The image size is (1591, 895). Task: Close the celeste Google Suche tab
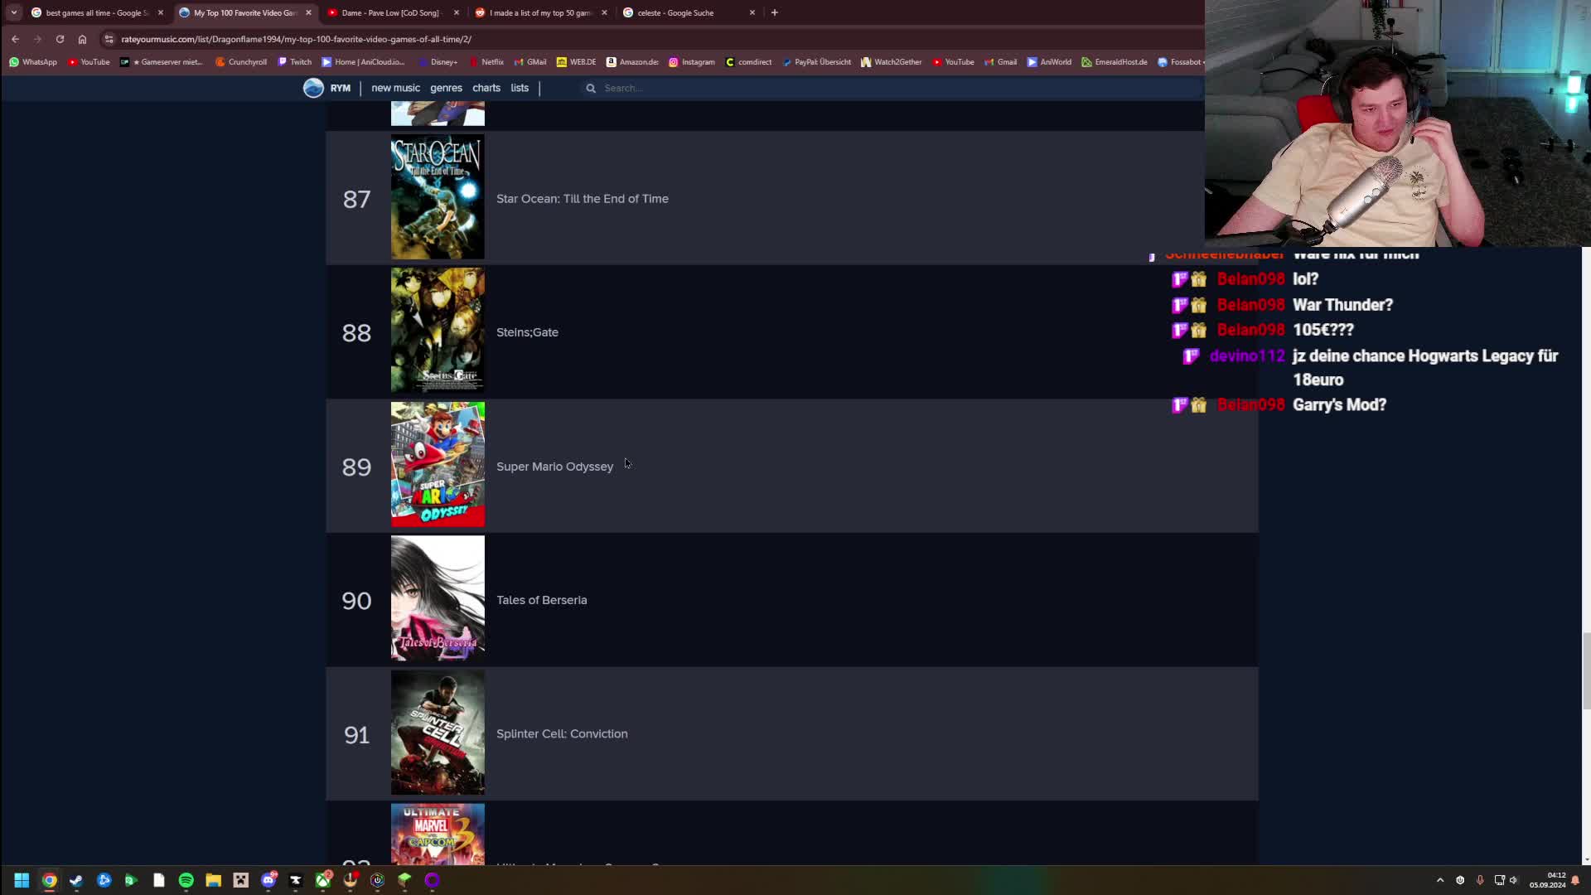tap(752, 12)
